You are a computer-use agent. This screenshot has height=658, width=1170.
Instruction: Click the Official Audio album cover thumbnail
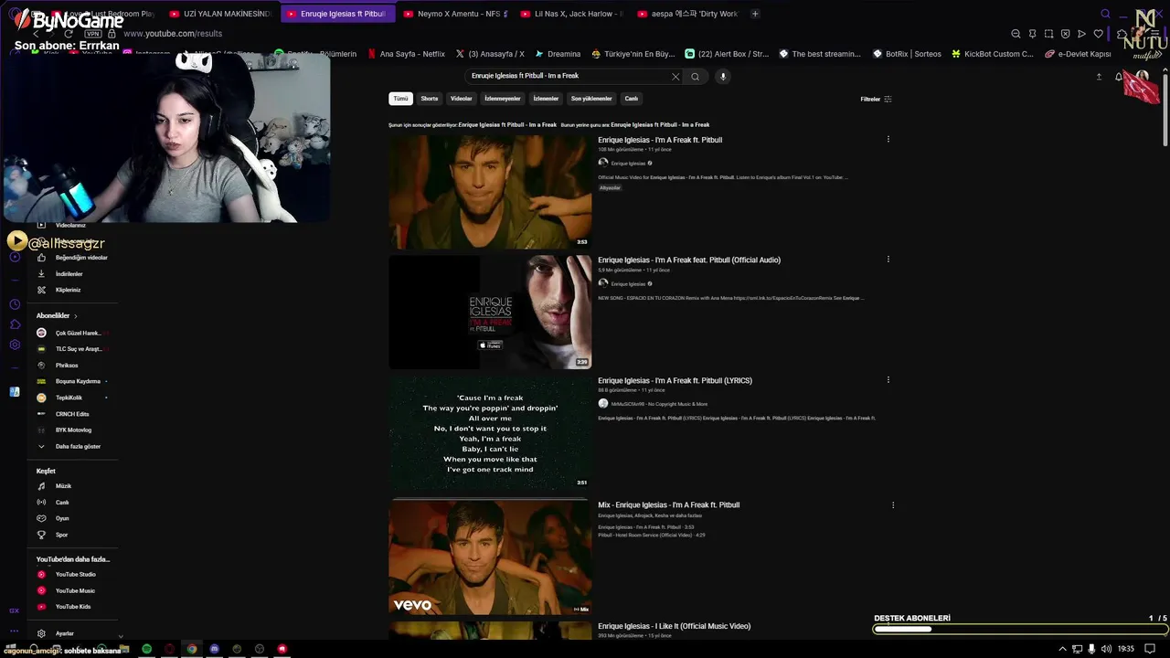click(x=490, y=313)
